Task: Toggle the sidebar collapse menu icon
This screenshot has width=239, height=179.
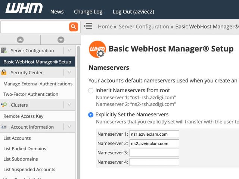Action: pyautogui.click(x=88, y=26)
